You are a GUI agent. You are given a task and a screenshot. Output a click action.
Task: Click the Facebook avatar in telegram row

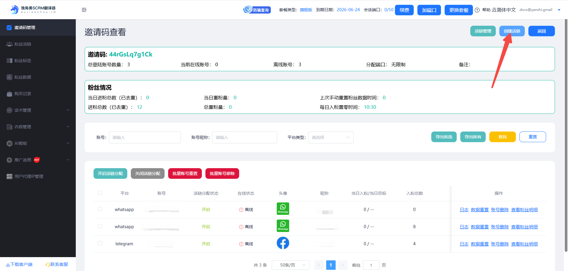point(283,243)
